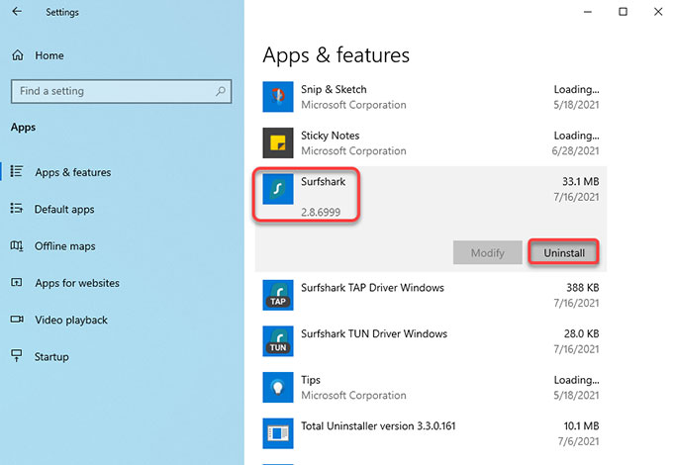Switch to Video playback settings
Screen dimensions: 673x465
(x=71, y=320)
